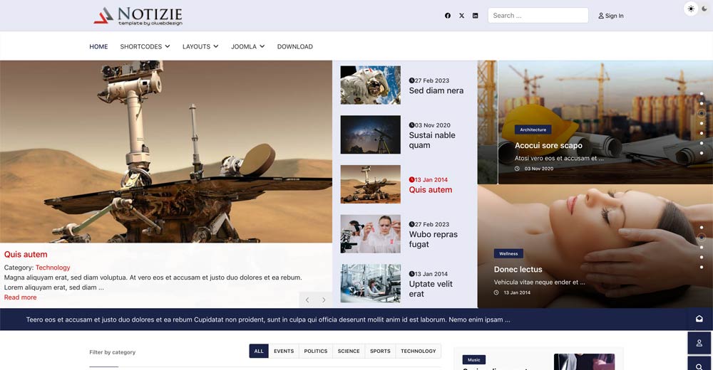Select the Sports category filter
The image size is (713, 370).
(380, 351)
